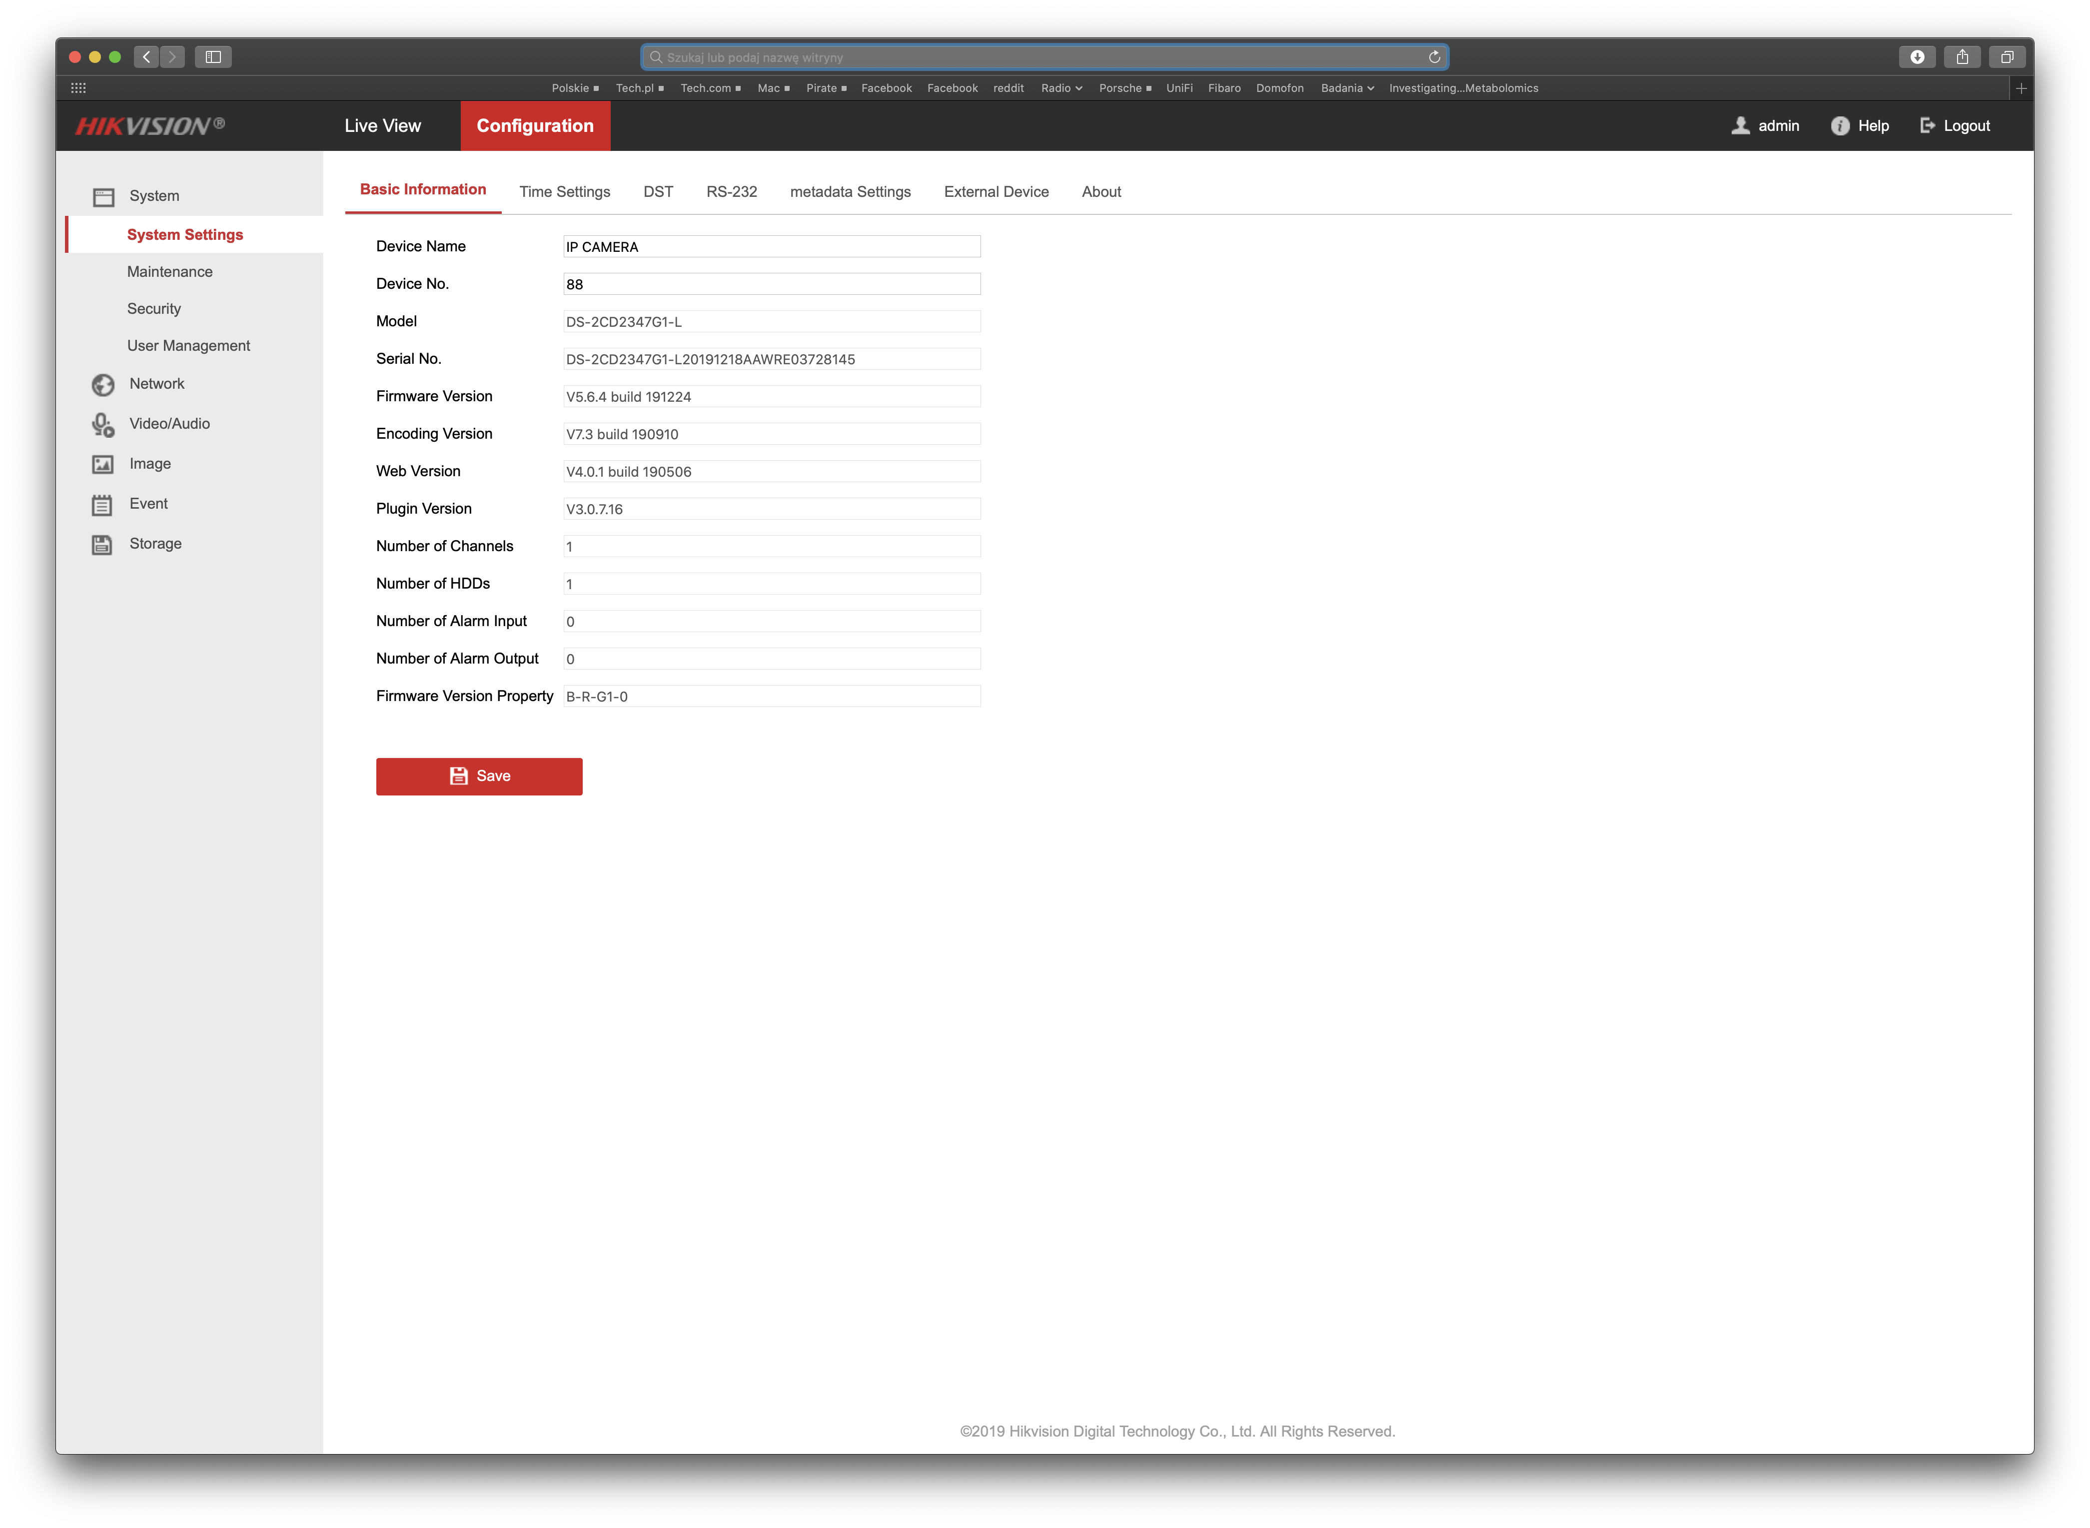
Task: Click the Network globe icon in sidebar
Action: pyautogui.click(x=102, y=384)
